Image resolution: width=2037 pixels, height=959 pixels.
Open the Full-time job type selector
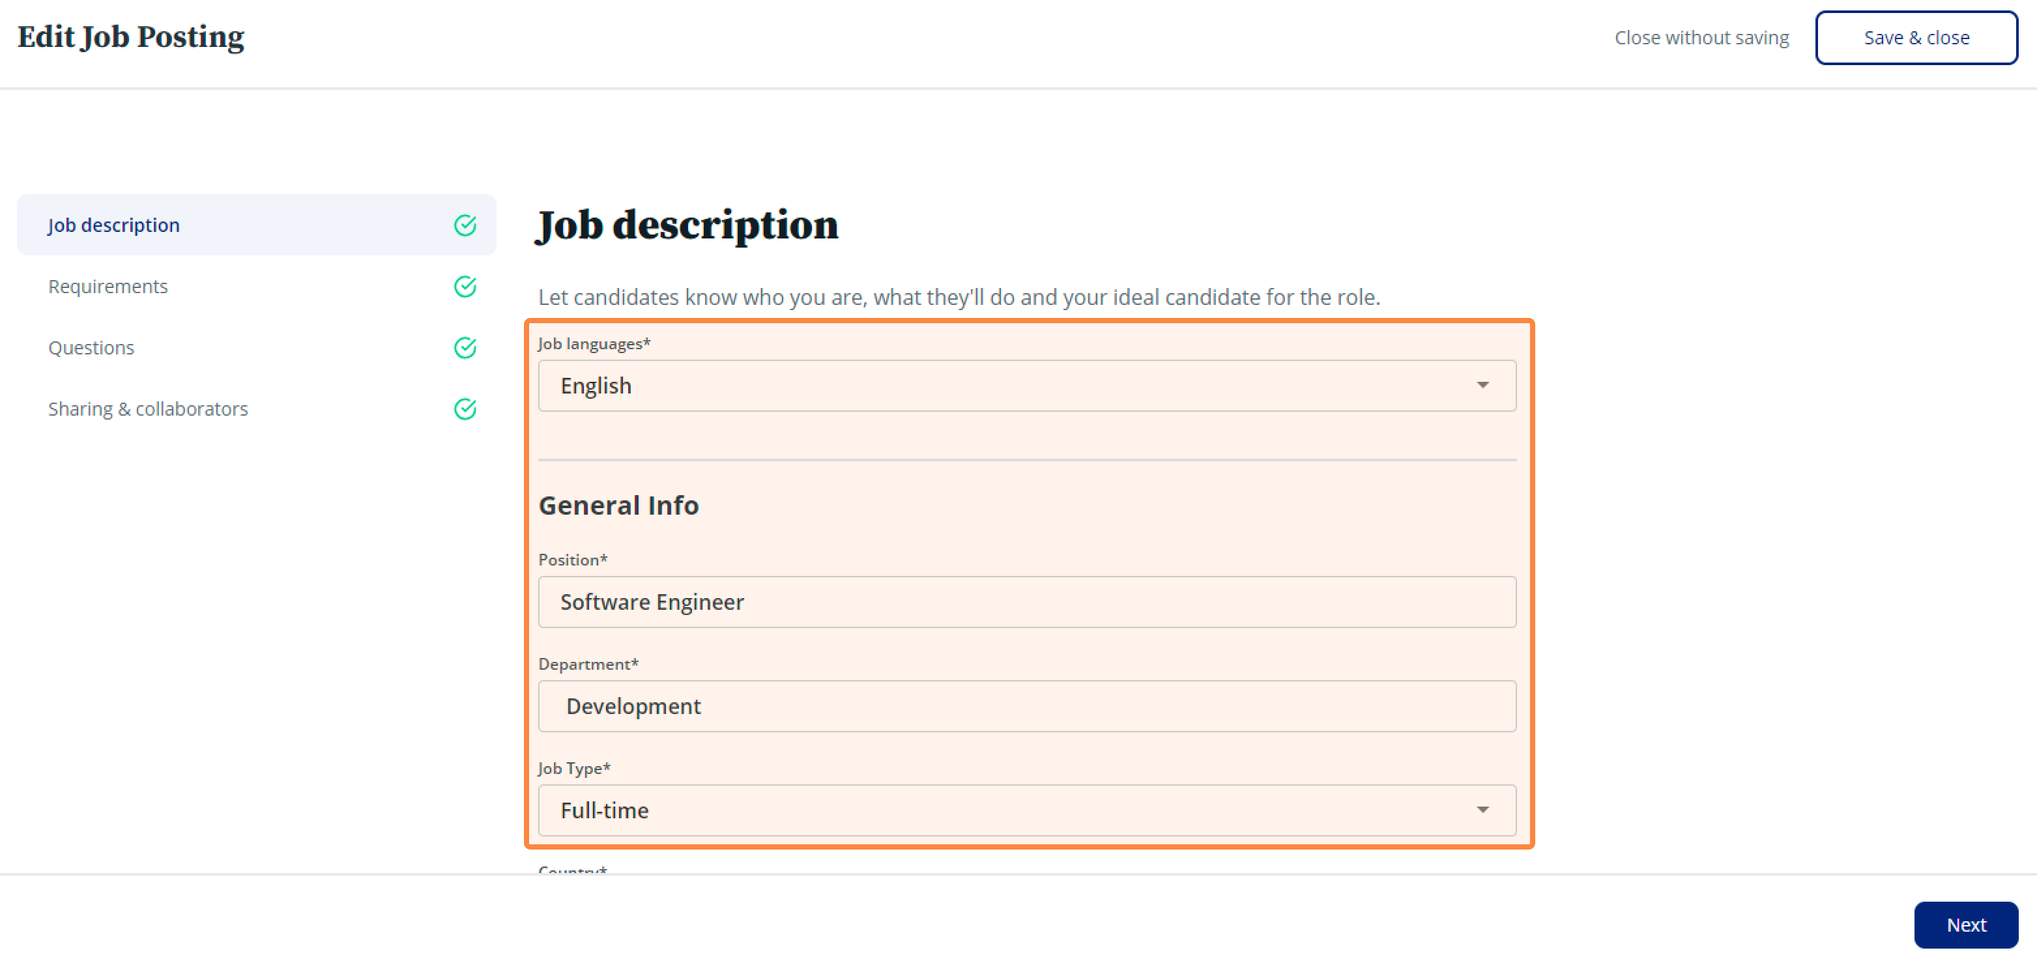[x=1027, y=810]
